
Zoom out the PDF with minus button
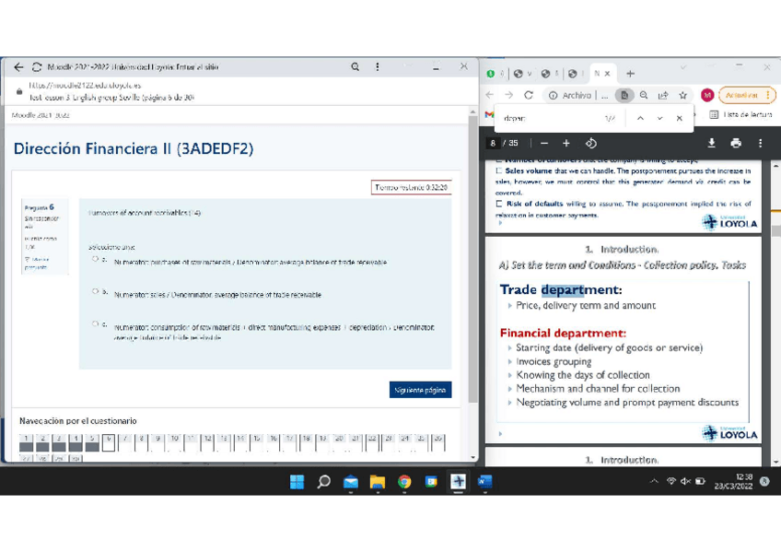tap(544, 144)
